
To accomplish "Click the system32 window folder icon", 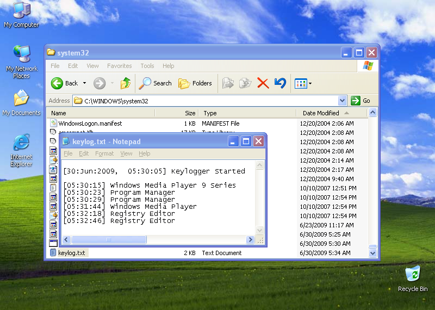I will 51,52.
